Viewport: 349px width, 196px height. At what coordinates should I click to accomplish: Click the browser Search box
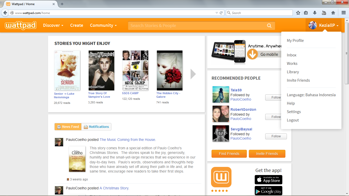pos(259,13)
